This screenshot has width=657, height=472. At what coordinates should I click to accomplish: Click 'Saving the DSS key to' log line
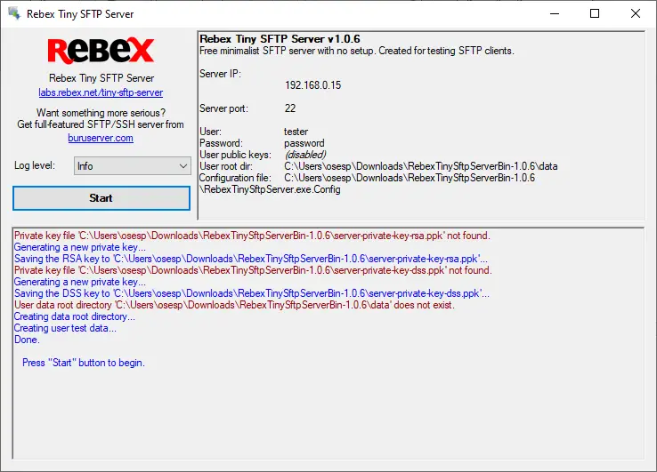251,293
